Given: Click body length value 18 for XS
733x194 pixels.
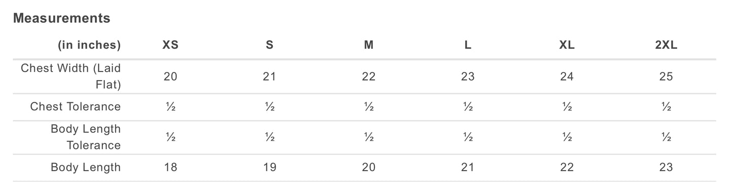Looking at the screenshot, I should (x=170, y=168).
